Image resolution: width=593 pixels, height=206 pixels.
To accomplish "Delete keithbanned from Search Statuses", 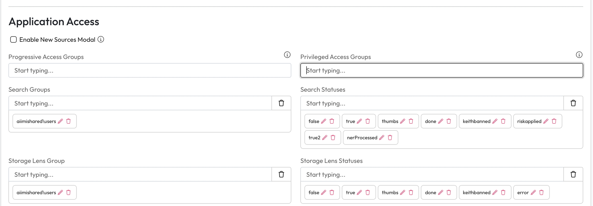I will click(503, 121).
